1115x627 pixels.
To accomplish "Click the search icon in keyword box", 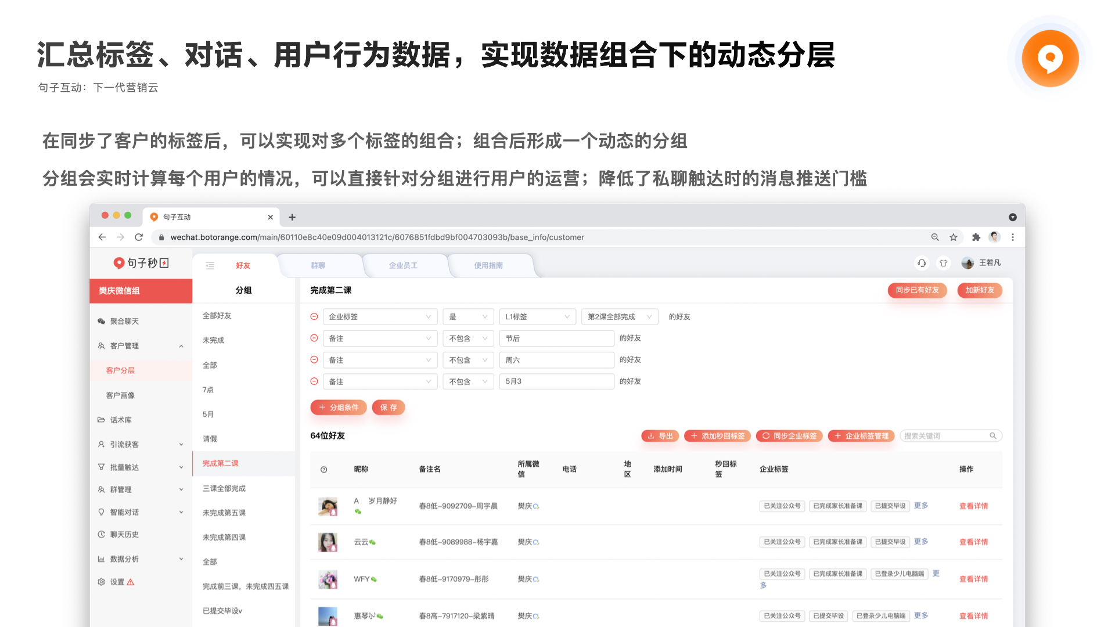I will [x=993, y=435].
